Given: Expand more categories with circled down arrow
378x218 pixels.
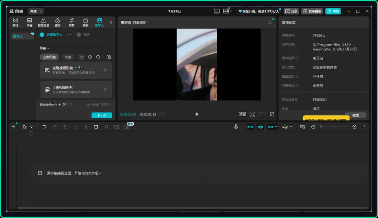Looking at the screenshot, I should 90,57.
